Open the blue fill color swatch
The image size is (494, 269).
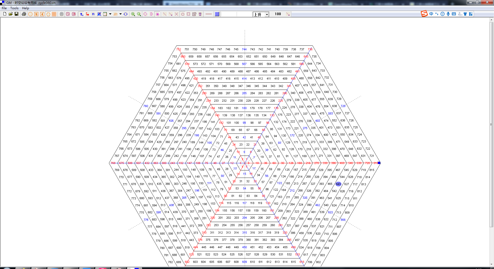click(217, 14)
